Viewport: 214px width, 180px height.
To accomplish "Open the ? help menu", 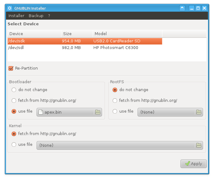I will tap(49, 16).
